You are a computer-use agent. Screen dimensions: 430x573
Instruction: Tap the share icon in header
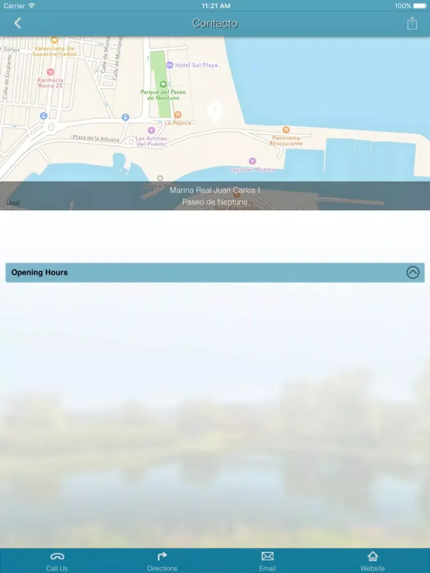click(x=412, y=23)
